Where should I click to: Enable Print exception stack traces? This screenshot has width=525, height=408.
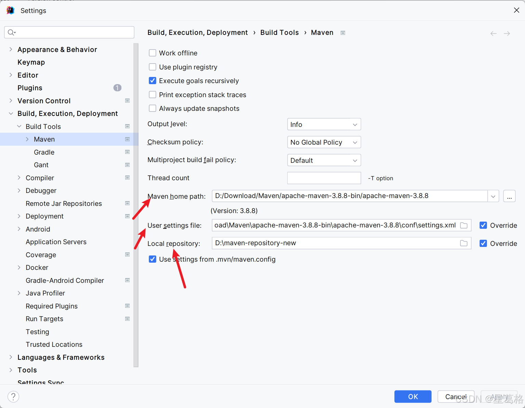[153, 95]
